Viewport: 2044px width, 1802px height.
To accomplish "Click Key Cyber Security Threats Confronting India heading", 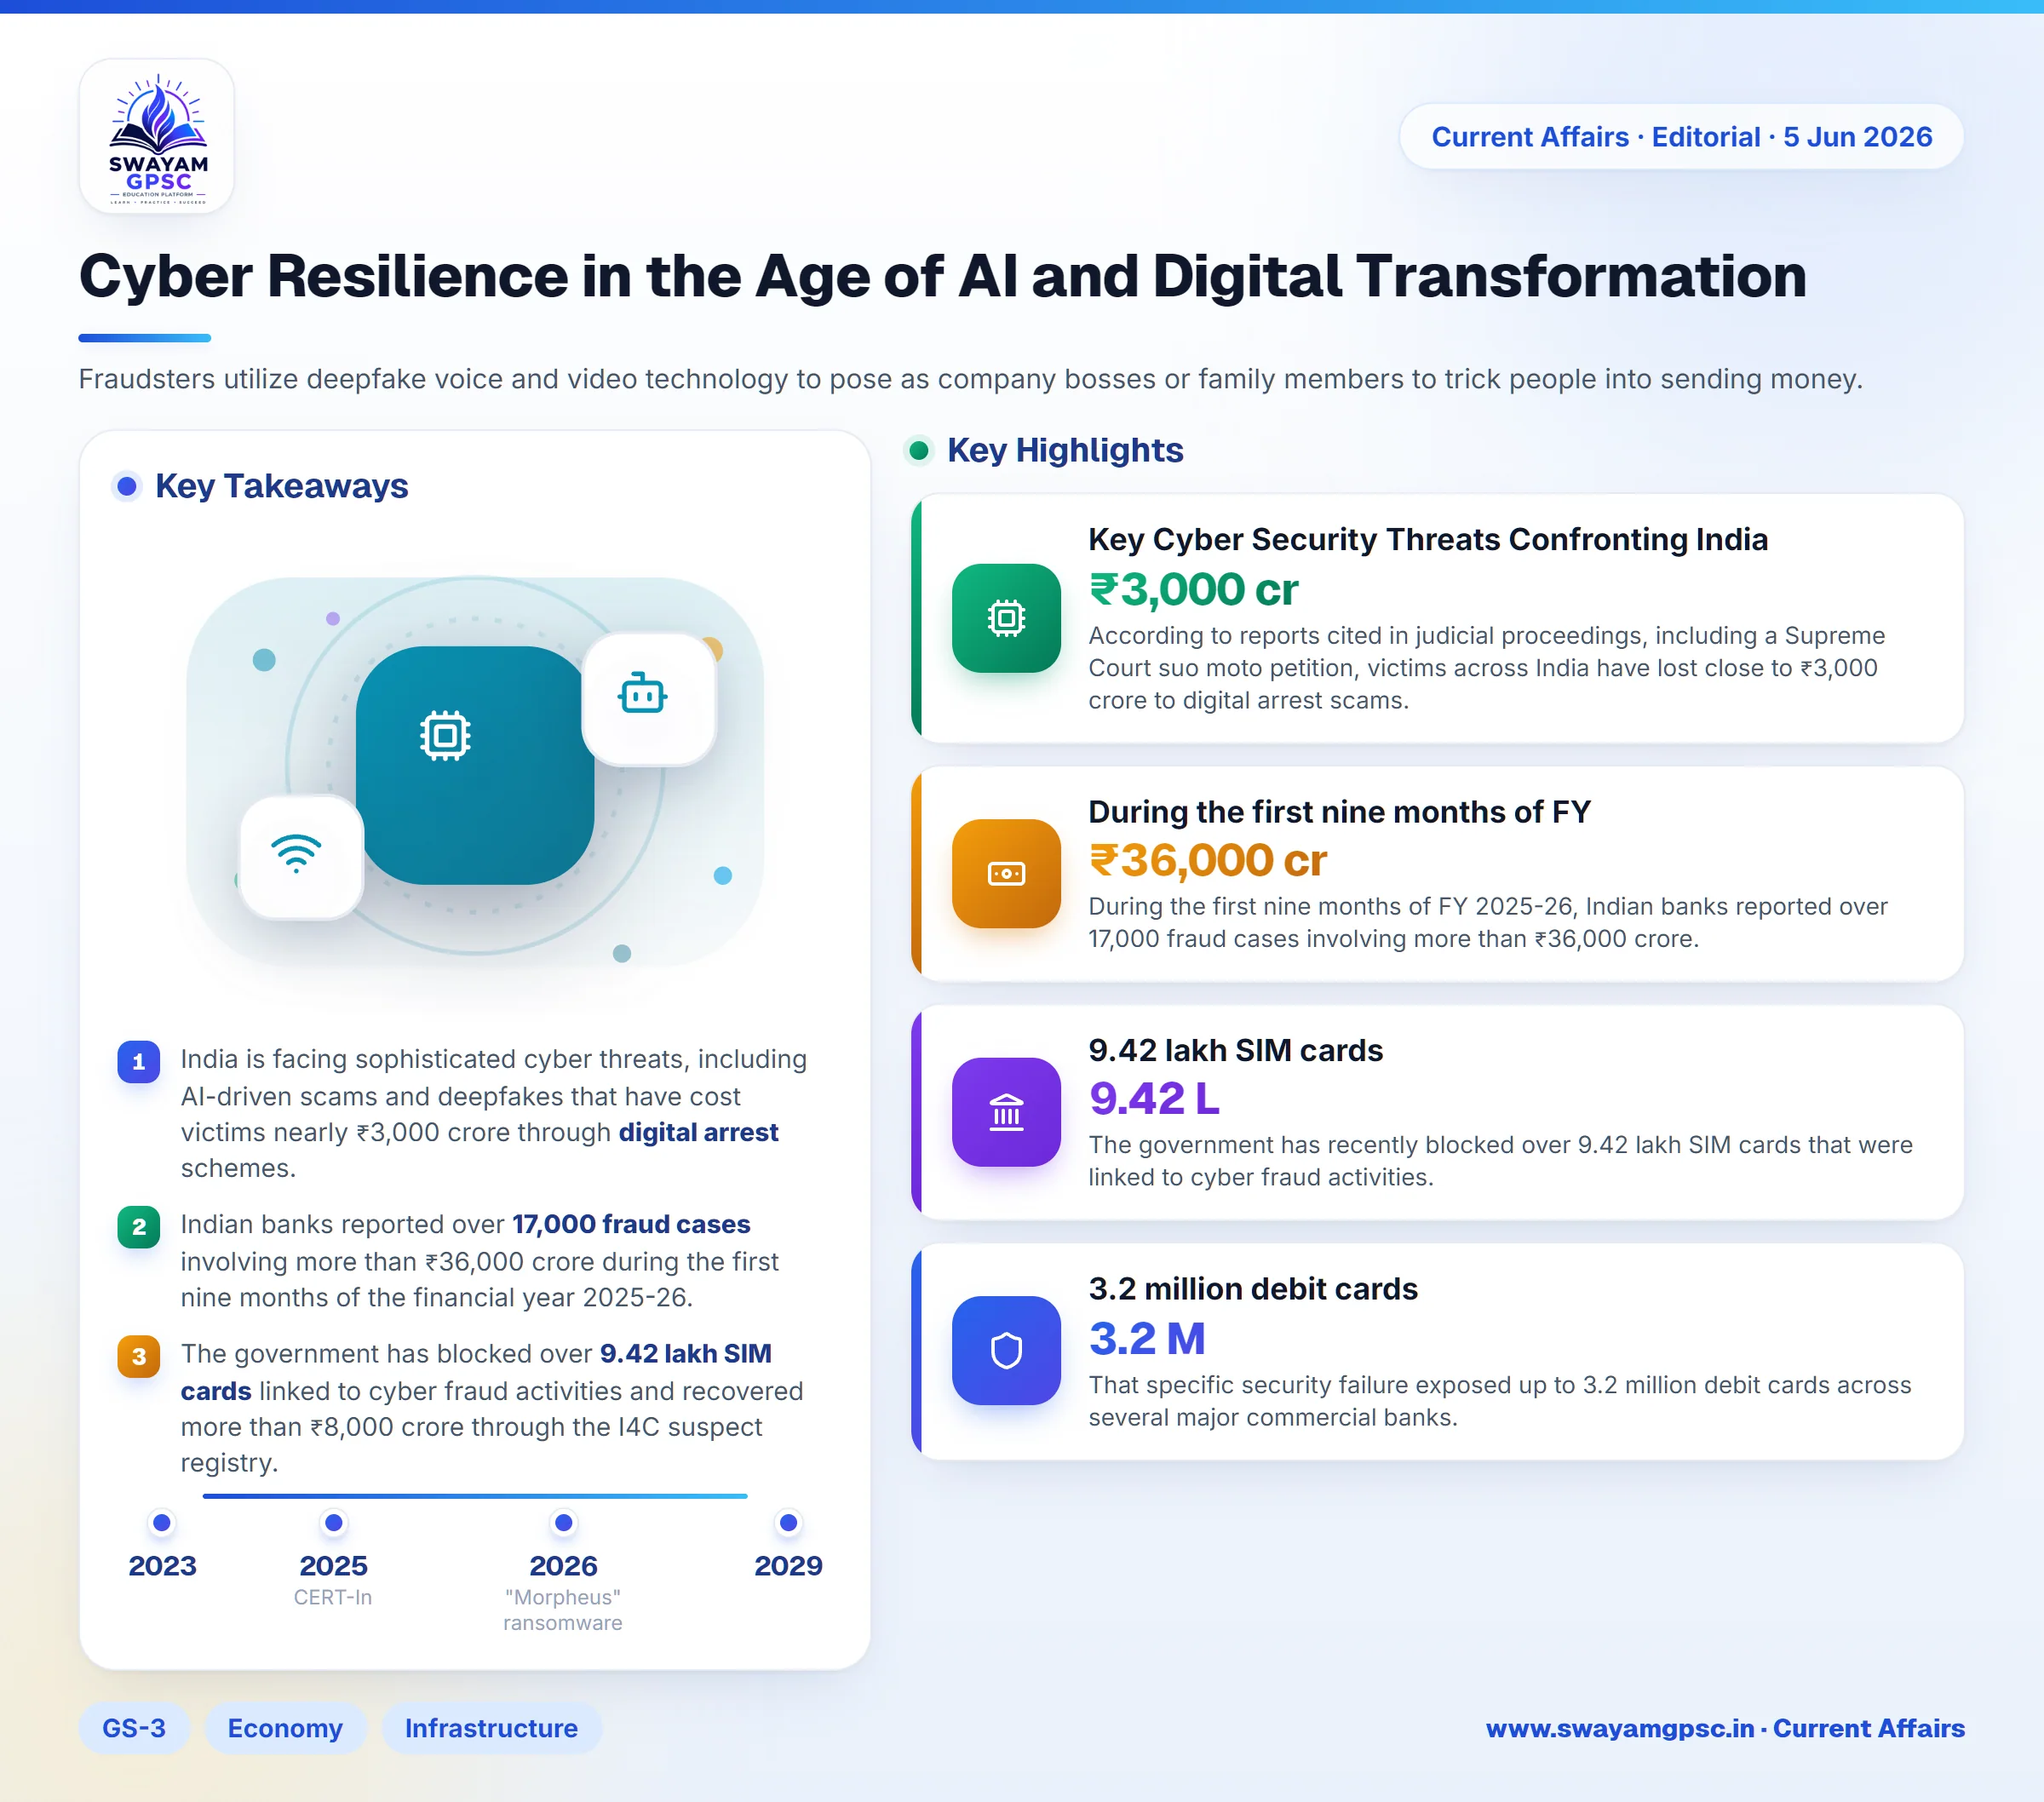I will tap(1428, 539).
